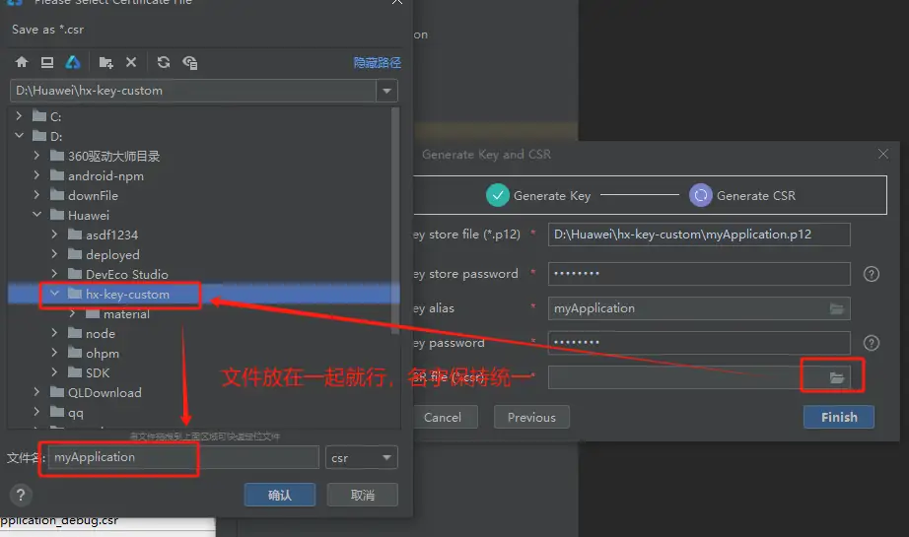This screenshot has width=909, height=537.
Task: Go to the home directory icon
Action: pyautogui.click(x=21, y=62)
